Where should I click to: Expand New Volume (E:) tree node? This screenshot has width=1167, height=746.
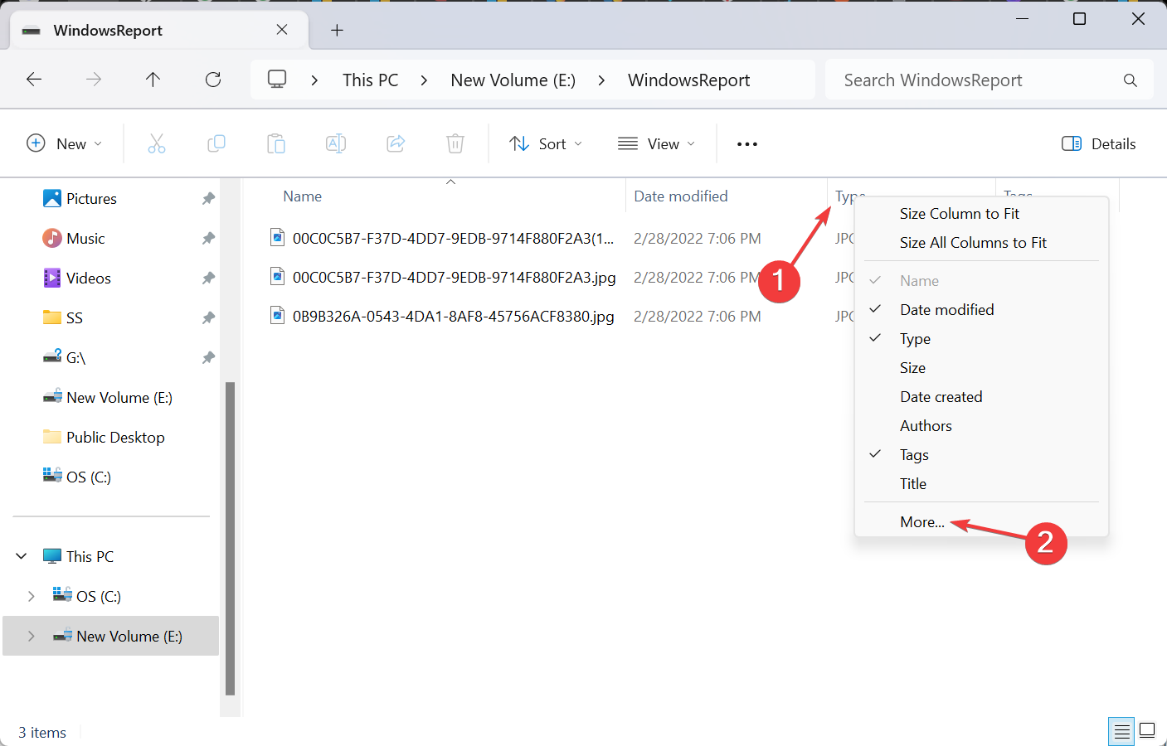tap(32, 636)
